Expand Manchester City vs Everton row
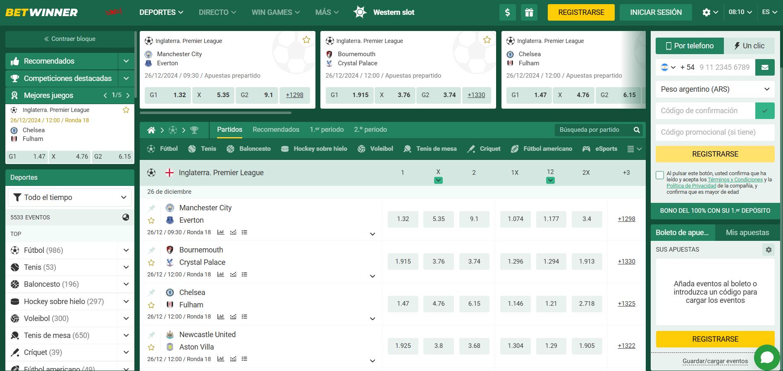Viewport: 783px width, 371px height. [372, 234]
